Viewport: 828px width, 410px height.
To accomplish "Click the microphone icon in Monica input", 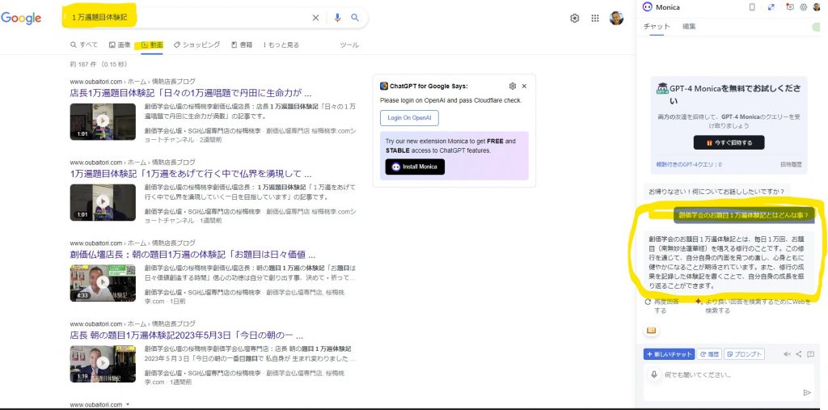I will click(655, 374).
